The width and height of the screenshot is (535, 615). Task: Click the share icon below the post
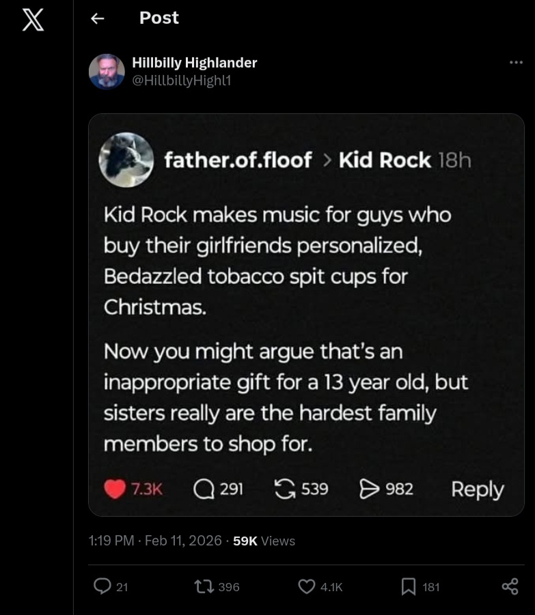pyautogui.click(x=510, y=586)
